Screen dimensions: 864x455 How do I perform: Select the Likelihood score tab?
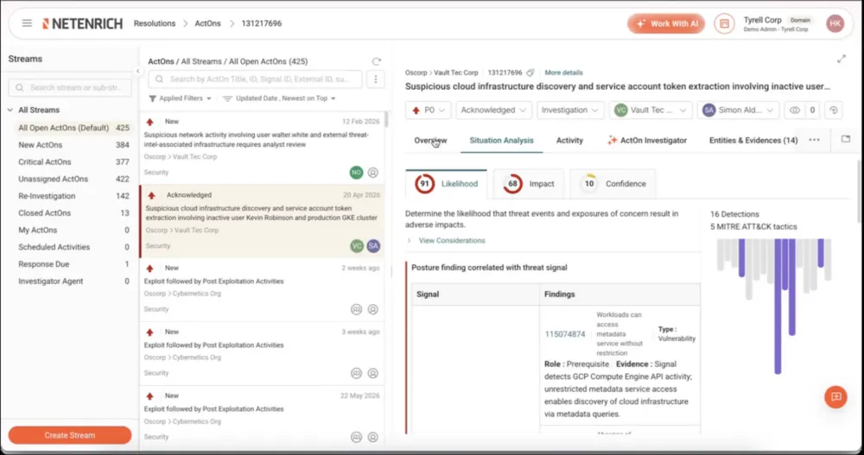(447, 184)
